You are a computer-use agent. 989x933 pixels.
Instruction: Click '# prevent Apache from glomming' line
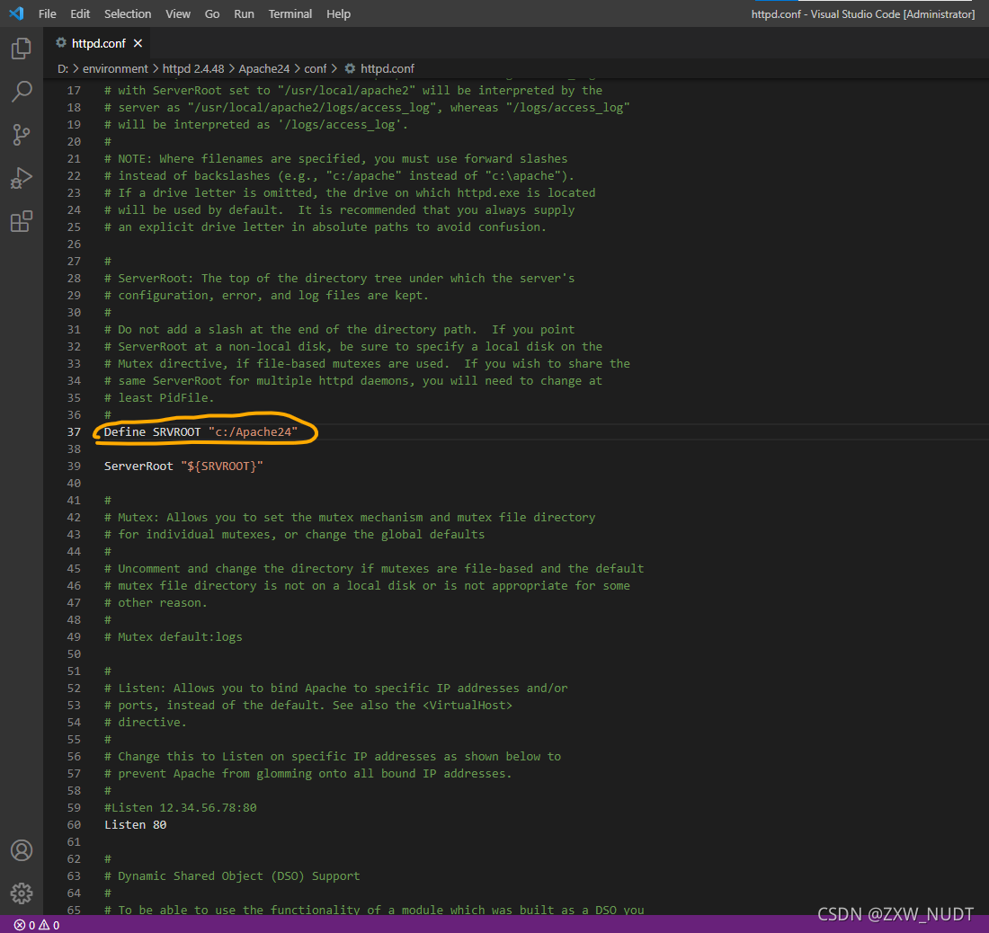tap(307, 773)
